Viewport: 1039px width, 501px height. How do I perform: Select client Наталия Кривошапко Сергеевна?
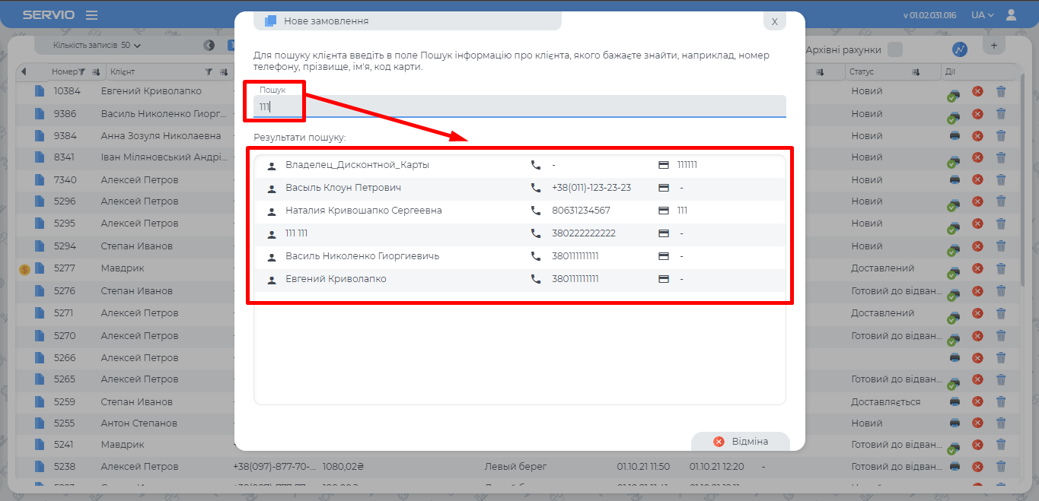pyautogui.click(x=363, y=211)
